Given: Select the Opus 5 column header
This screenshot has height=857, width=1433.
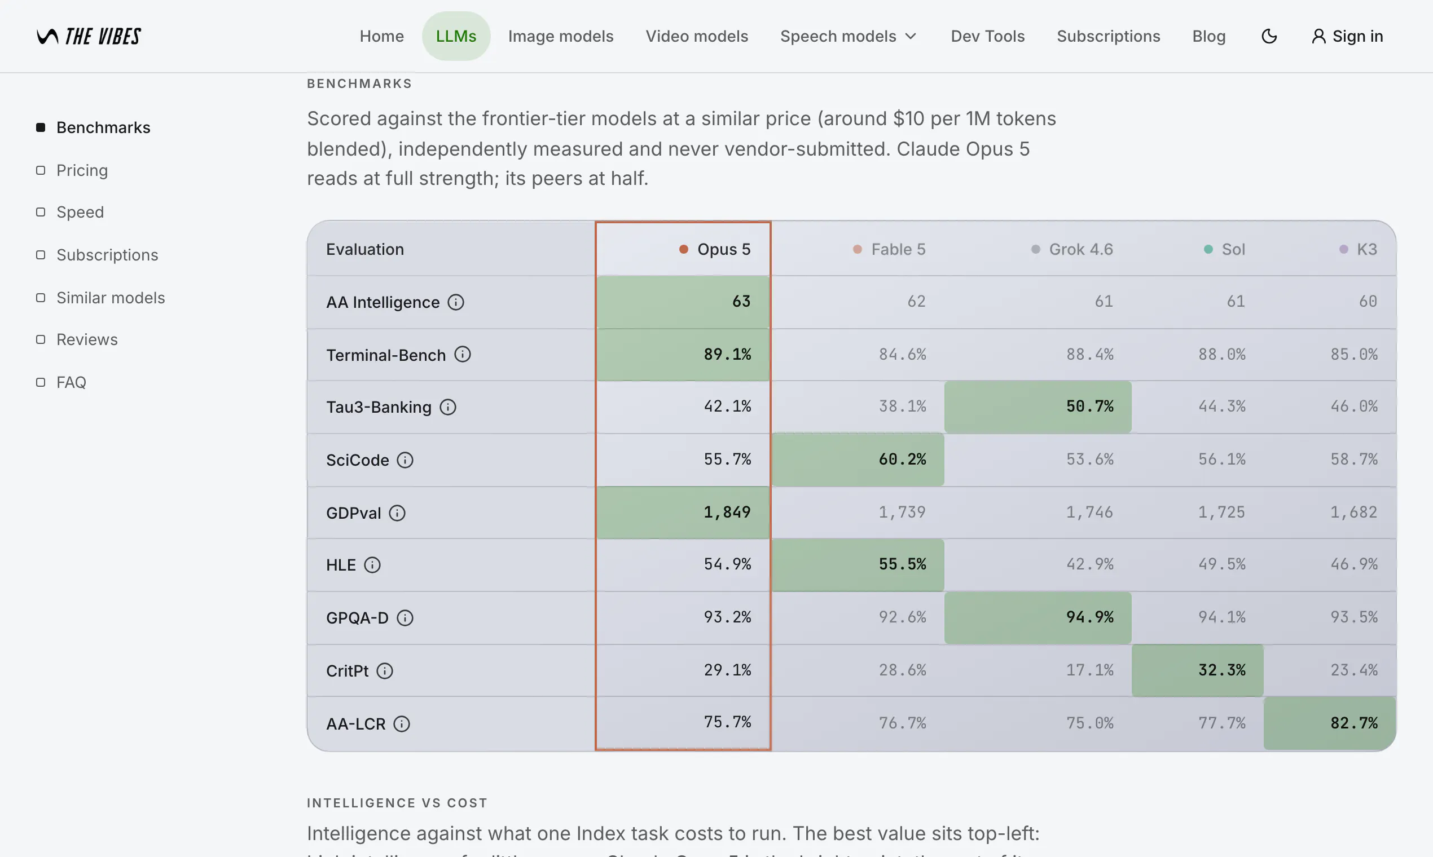Looking at the screenshot, I should [x=683, y=249].
